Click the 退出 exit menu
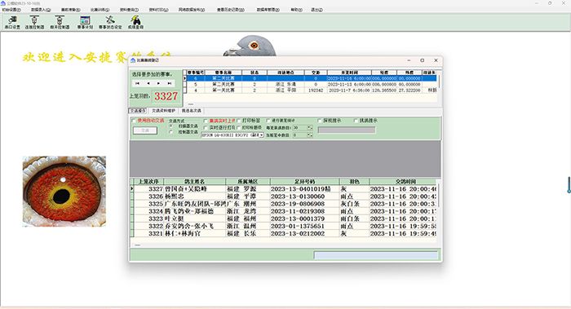 pos(316,10)
